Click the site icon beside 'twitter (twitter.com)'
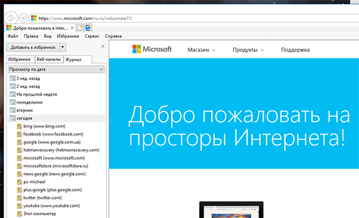 click(x=19, y=197)
